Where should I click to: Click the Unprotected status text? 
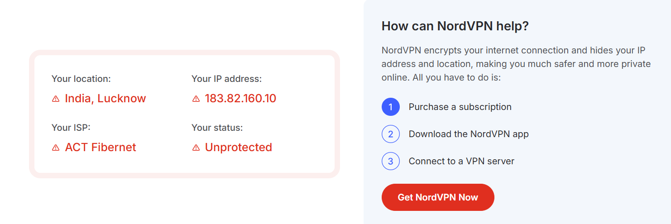(239, 147)
